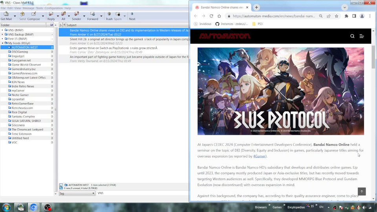The image size is (377, 212).
Task: Open the Silent Hill 2 message row
Action: pyautogui.click(x=124, y=41)
